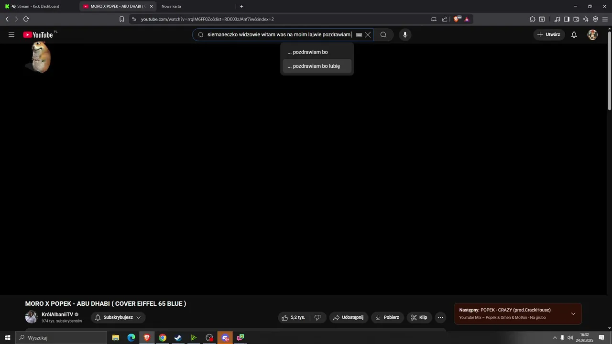Dislike the video with thumbs down
This screenshot has height=344, width=612.
pyautogui.click(x=317, y=317)
